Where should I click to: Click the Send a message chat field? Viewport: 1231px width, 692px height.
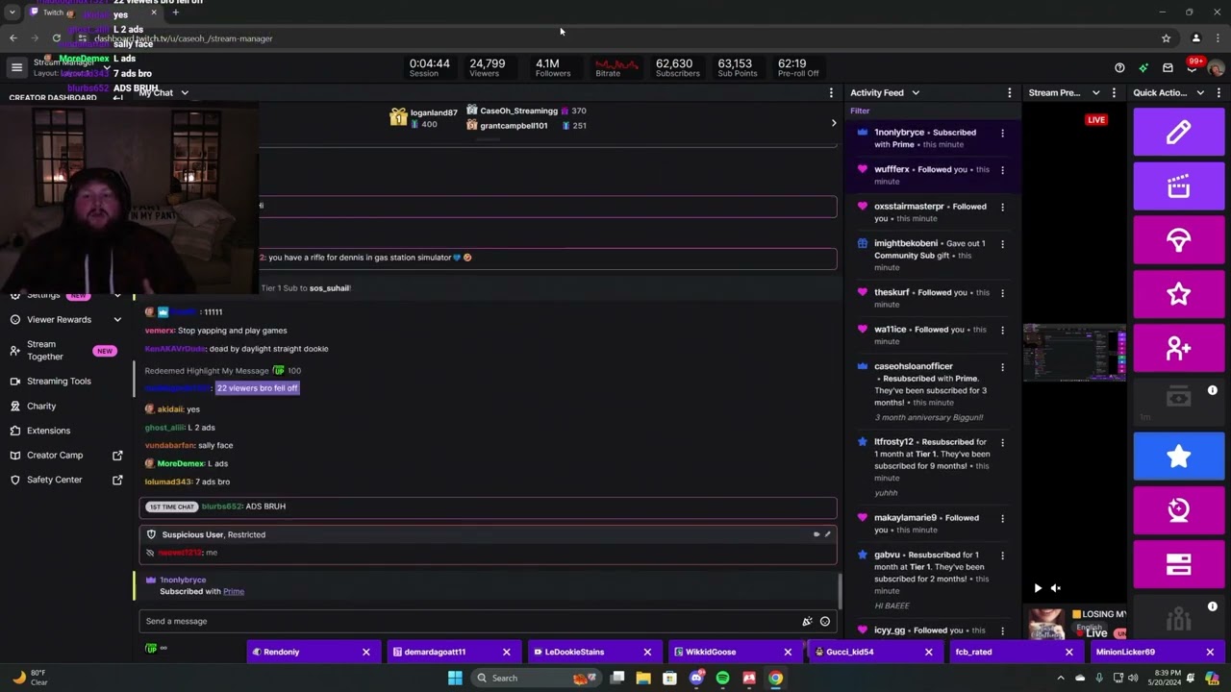tap(489, 622)
